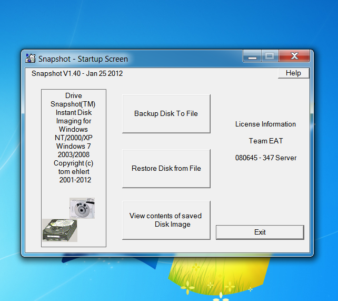Open the Help button
This screenshot has height=301, width=338.
[x=293, y=73]
